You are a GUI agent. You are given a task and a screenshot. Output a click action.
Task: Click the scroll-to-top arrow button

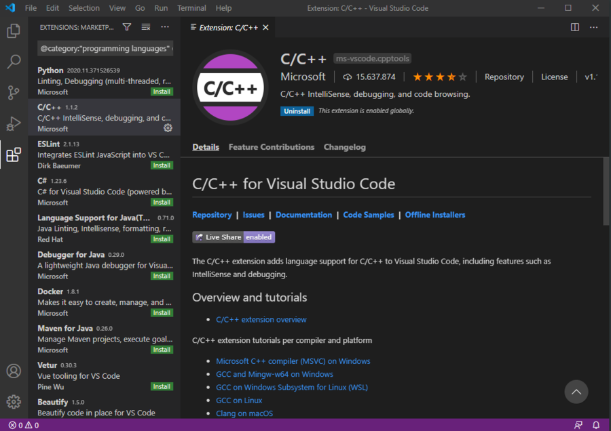pos(576,392)
